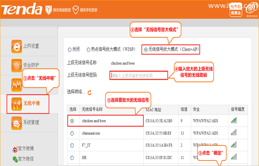This screenshot has width=259, height=166.
Task: Click channel 11 cell for HR
Action: (182, 158)
